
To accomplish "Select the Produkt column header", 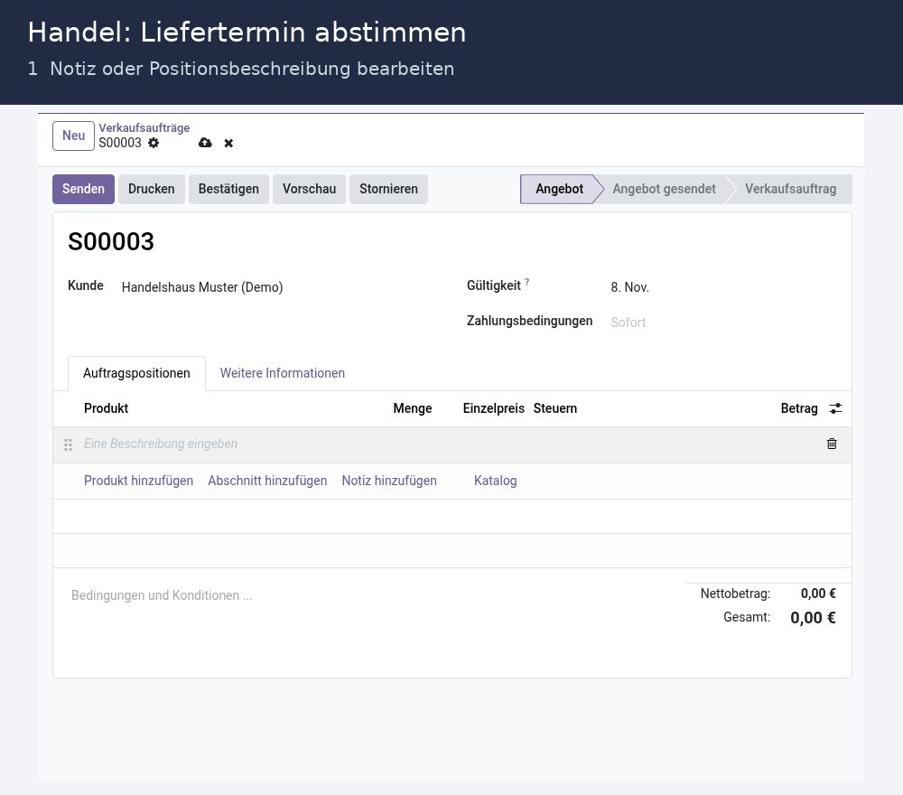I will 106,408.
